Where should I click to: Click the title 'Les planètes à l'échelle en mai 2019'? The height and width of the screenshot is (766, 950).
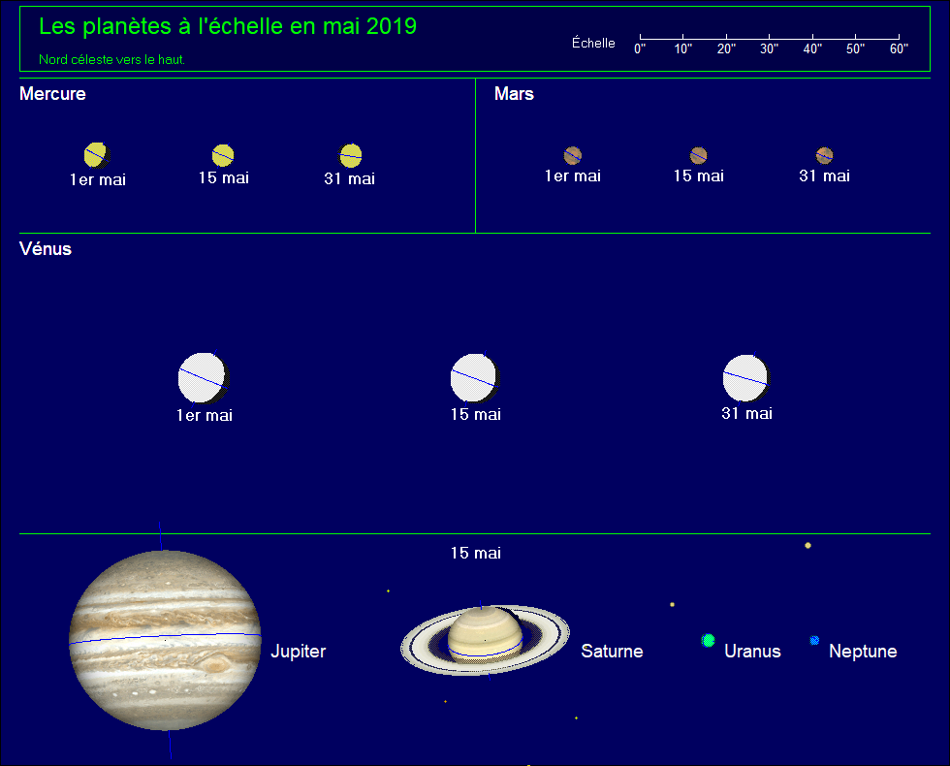click(228, 26)
